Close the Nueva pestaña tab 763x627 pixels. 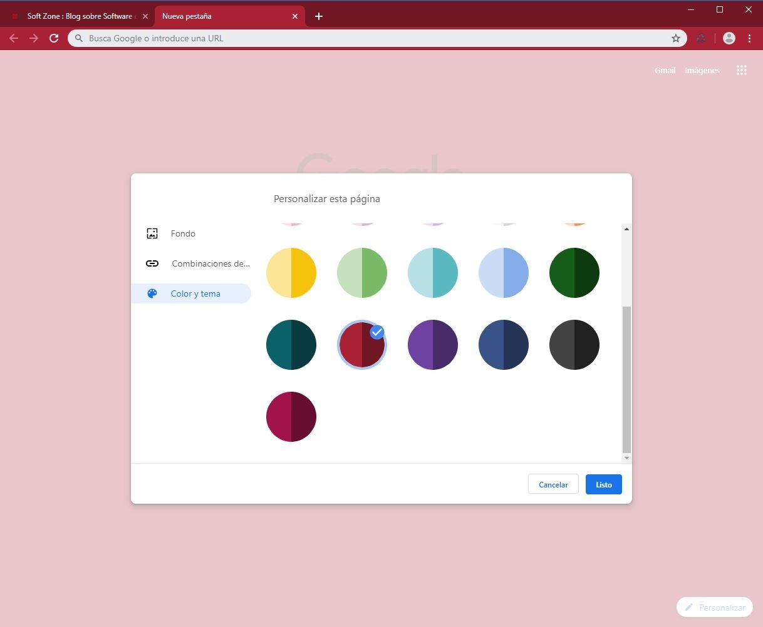(295, 16)
